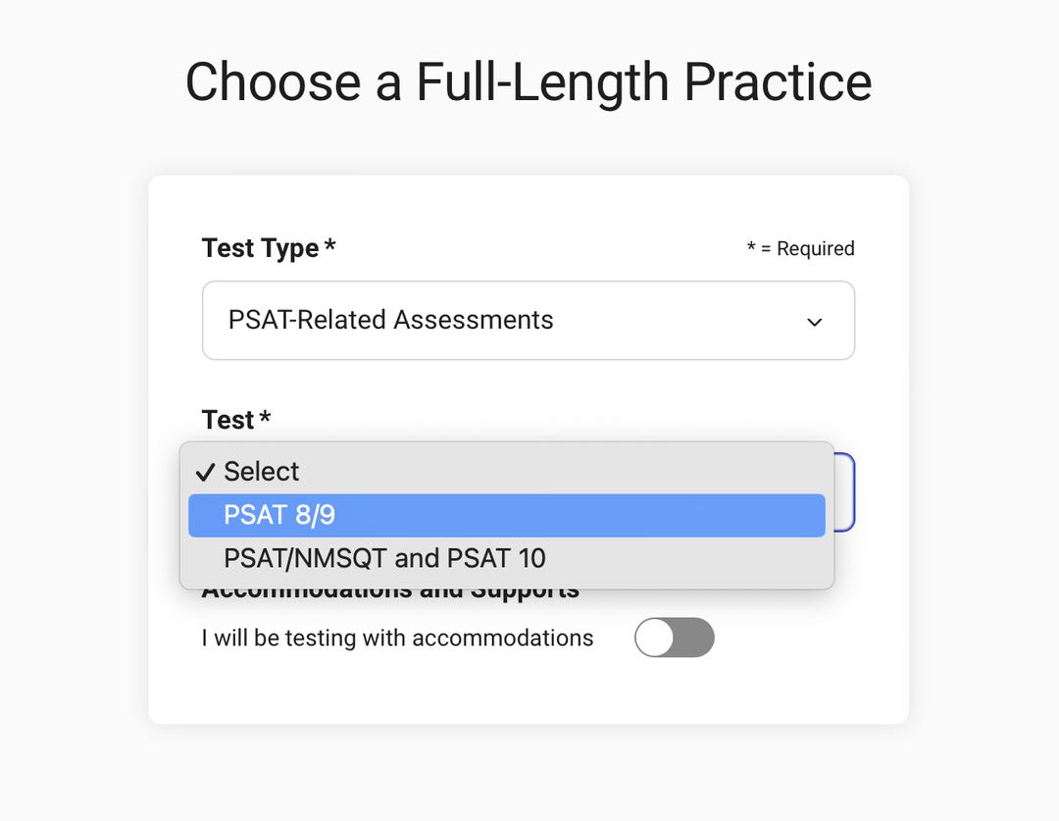
Task: Click the Accommodations and Supports heading
Action: point(390,592)
